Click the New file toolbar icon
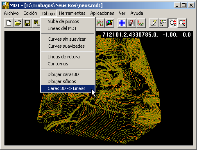This screenshot has width=197, height=150. [x=9, y=23]
